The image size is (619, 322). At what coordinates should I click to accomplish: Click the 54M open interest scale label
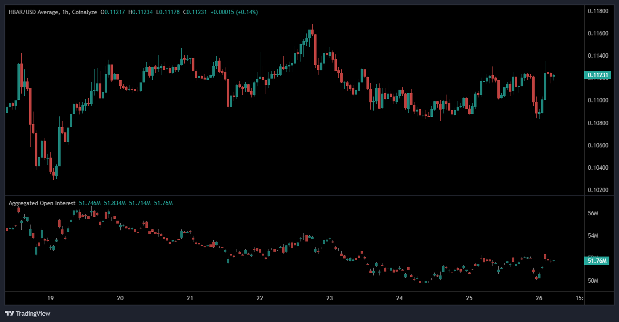593,236
